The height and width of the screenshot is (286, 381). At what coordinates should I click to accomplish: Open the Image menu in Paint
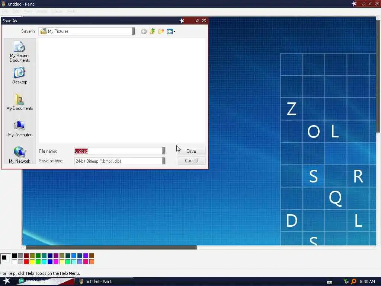point(42,12)
